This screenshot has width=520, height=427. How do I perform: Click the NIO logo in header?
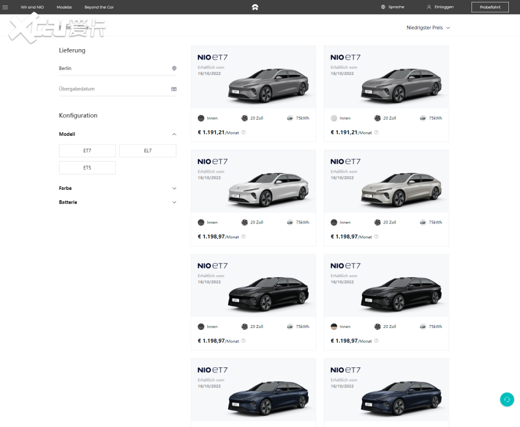pos(254,7)
